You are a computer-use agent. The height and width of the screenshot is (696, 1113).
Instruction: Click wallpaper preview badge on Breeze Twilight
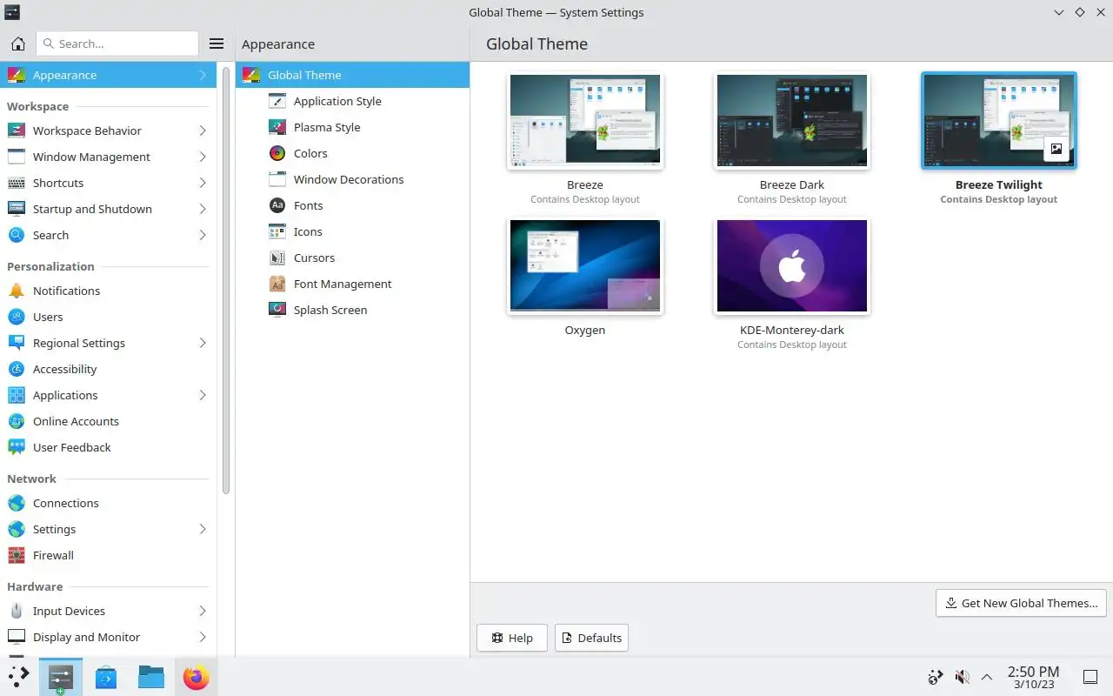pyautogui.click(x=1056, y=149)
